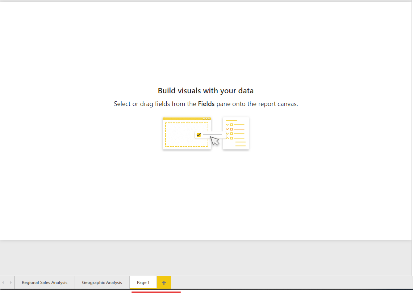
Task: Click the fields list illustration graphic
Action: [236, 133]
